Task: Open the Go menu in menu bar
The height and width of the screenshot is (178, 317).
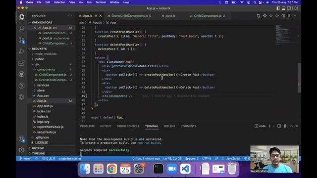Action: (x=81, y=2)
